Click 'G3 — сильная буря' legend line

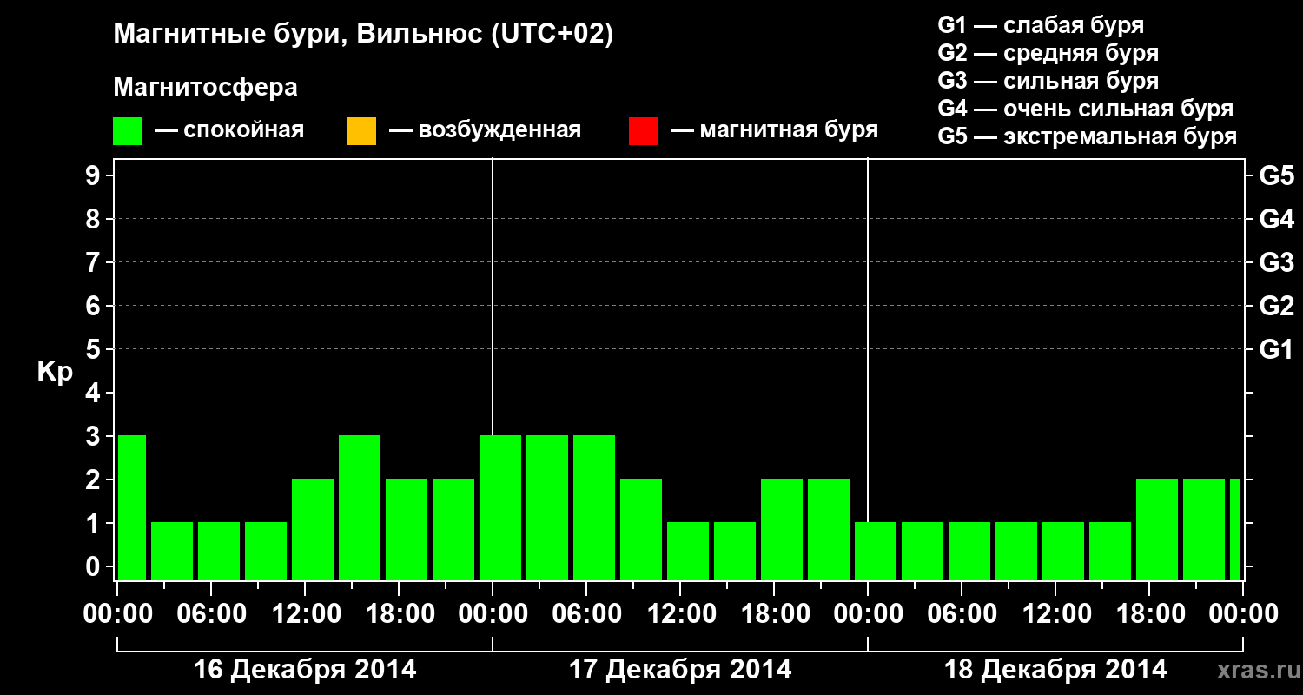[x=1048, y=81]
